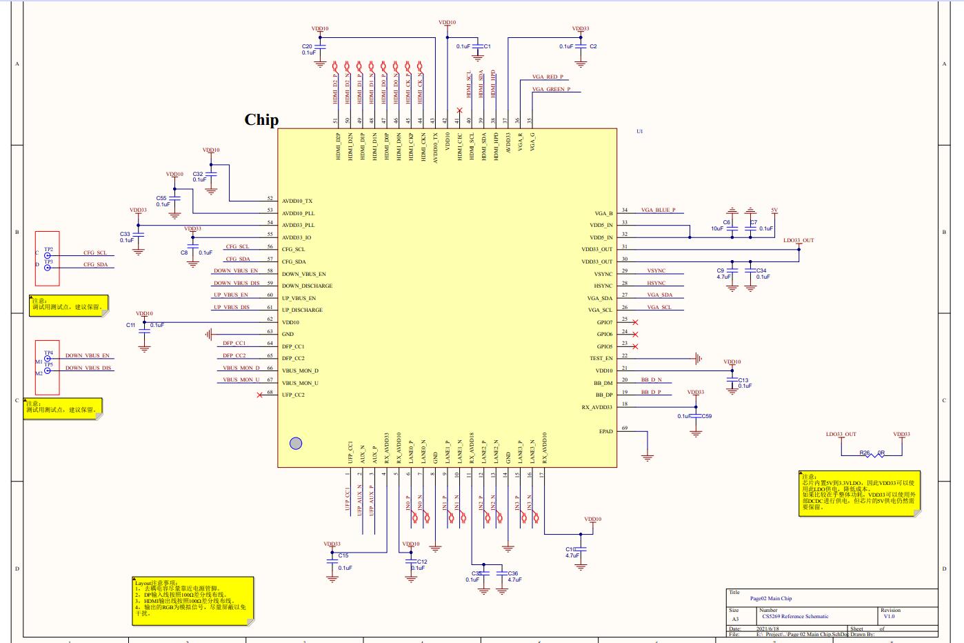The height and width of the screenshot is (643, 964).
Task: Select test point TP2
Action: [x=48, y=255]
